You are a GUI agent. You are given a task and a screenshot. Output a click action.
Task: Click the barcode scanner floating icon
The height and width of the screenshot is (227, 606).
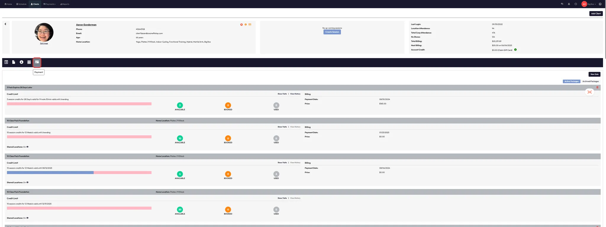pos(589,92)
